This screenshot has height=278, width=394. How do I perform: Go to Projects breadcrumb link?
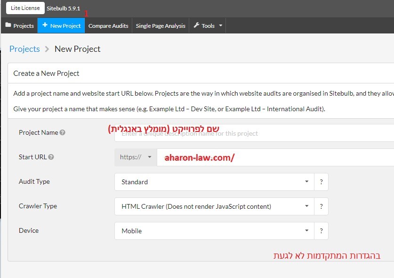pos(24,49)
